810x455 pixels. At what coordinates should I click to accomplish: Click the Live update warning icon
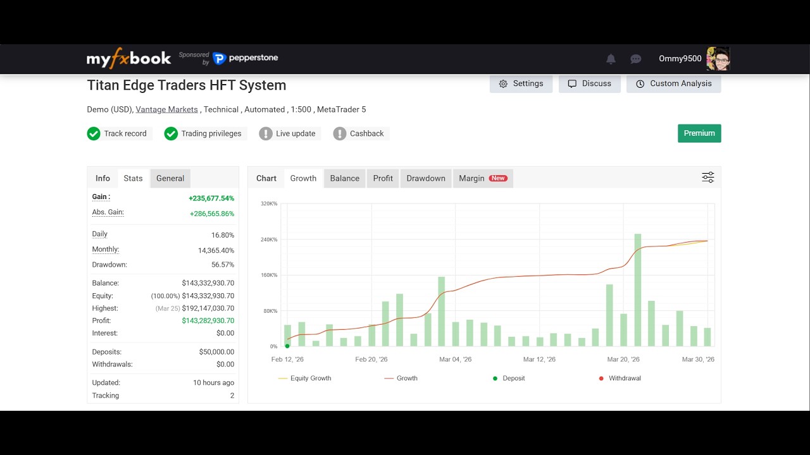click(266, 133)
